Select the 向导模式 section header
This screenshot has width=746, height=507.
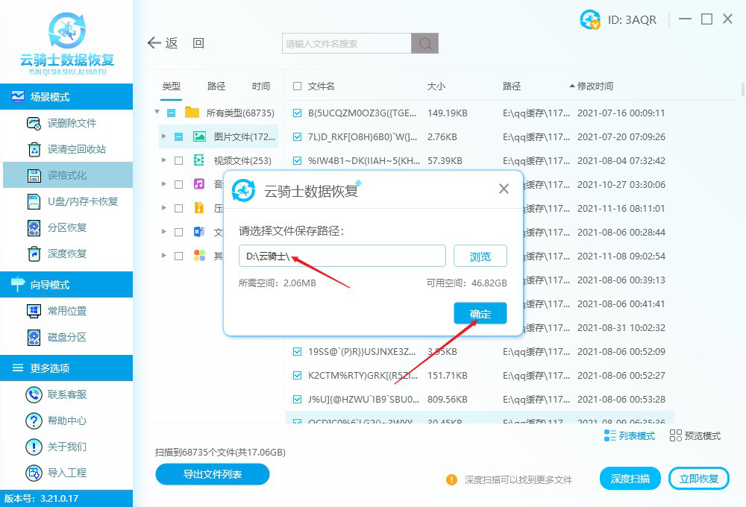point(66,285)
